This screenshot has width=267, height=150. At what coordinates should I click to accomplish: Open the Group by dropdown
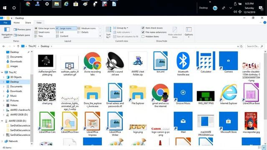click(121, 28)
